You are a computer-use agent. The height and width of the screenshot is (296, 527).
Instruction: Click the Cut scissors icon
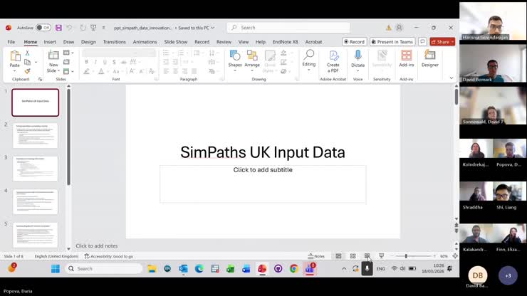click(x=28, y=53)
